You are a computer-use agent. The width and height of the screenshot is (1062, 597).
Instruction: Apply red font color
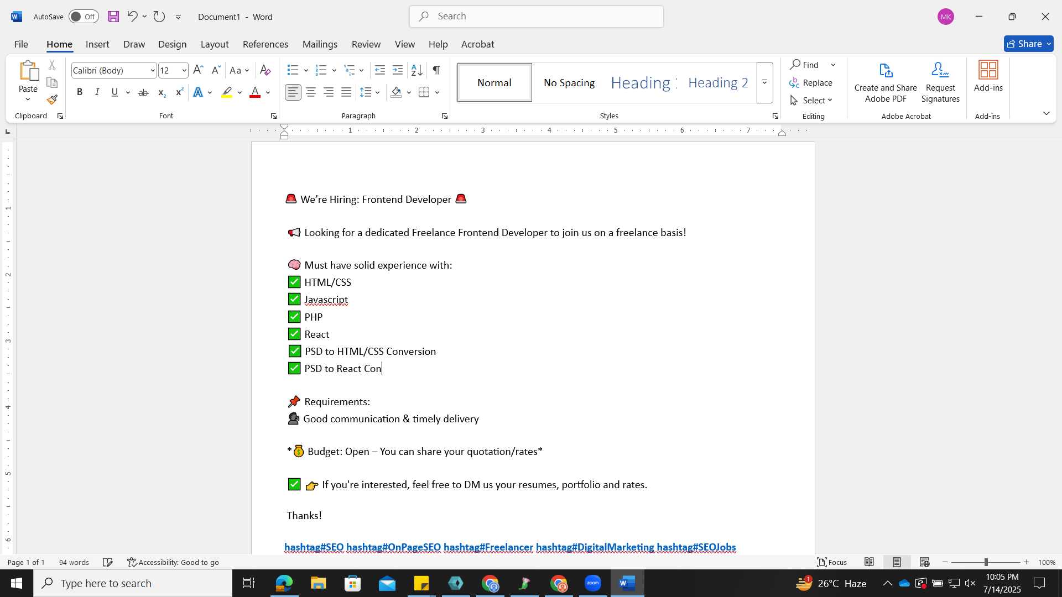pos(255,92)
